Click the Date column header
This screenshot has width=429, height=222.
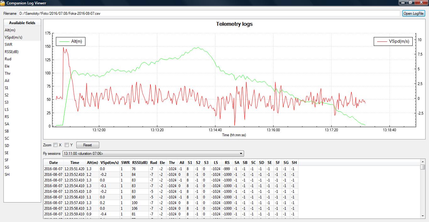pos(54,163)
